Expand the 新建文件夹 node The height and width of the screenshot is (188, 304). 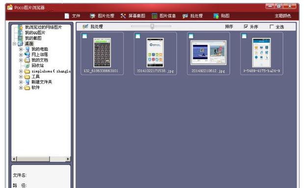21,82
